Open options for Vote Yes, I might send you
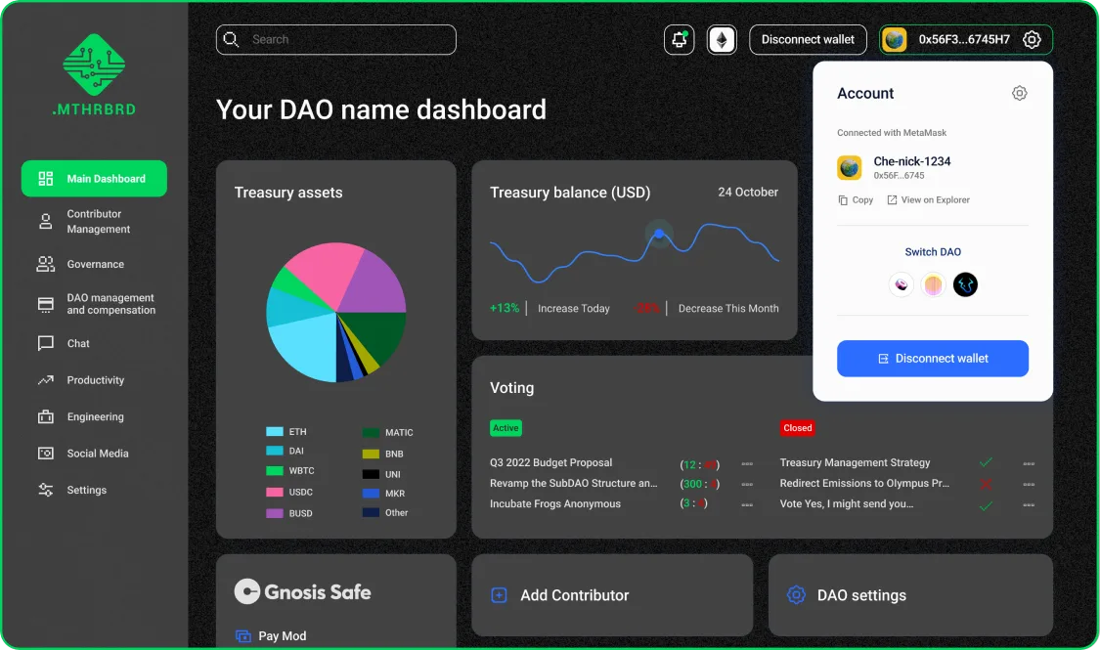This screenshot has width=1100, height=650. click(x=1029, y=505)
